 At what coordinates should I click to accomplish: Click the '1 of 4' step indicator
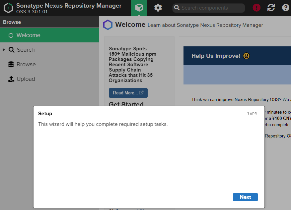[252, 113]
